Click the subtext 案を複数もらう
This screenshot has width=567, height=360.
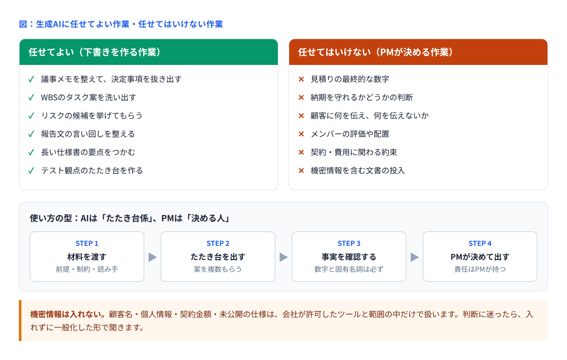pos(218,269)
